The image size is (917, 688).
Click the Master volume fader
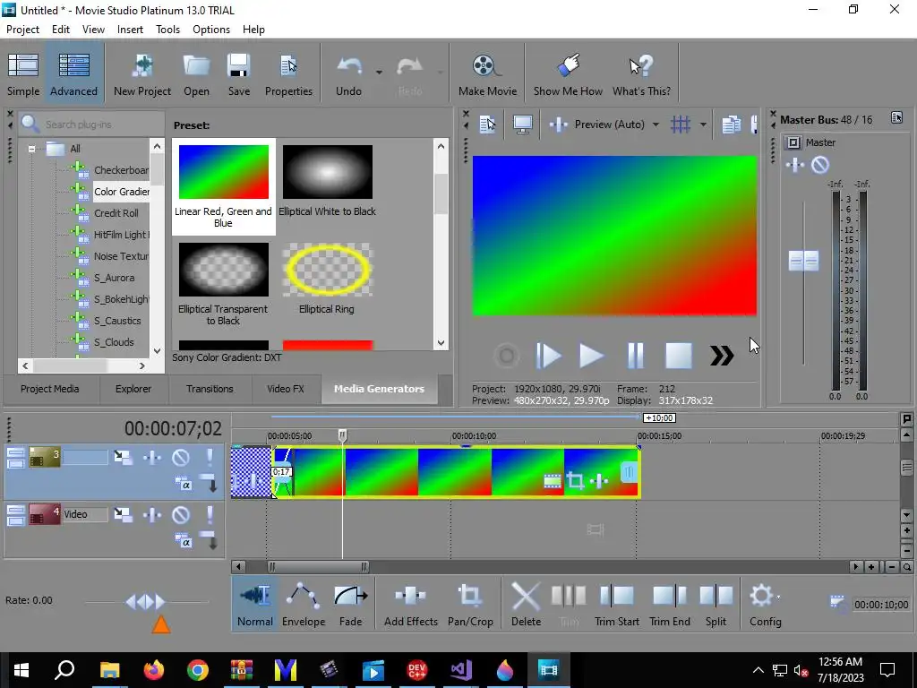click(x=803, y=261)
